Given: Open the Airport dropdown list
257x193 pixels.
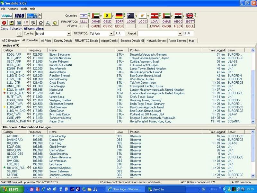Looking at the screenshot, I should click(x=179, y=34).
